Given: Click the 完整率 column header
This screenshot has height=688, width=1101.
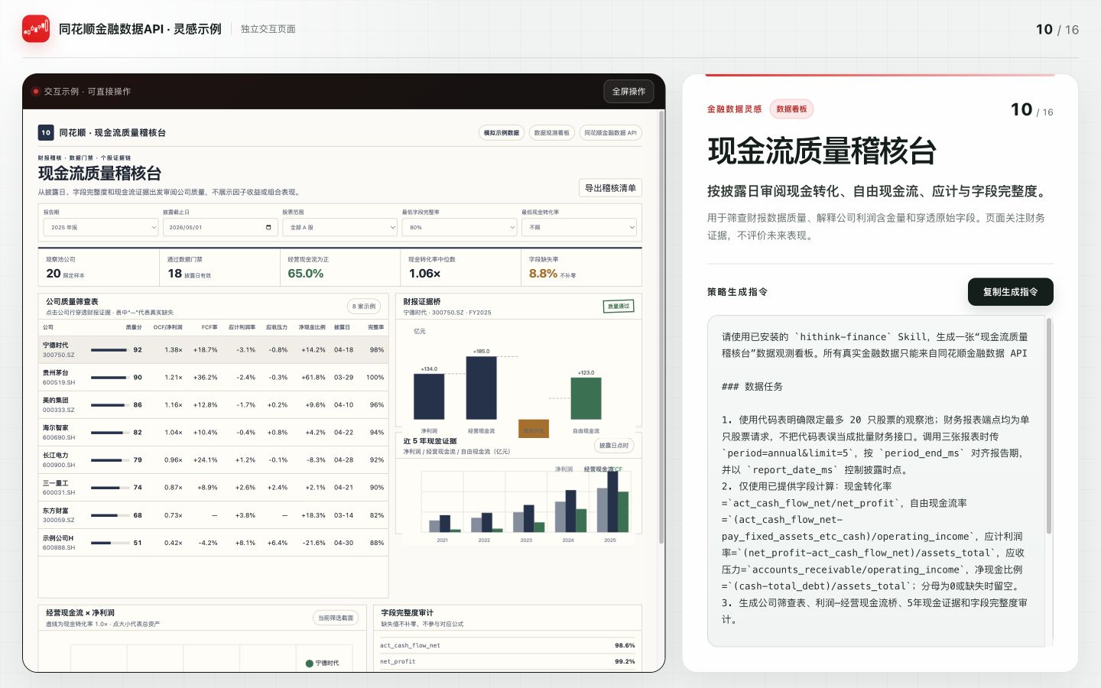Looking at the screenshot, I should tap(375, 327).
